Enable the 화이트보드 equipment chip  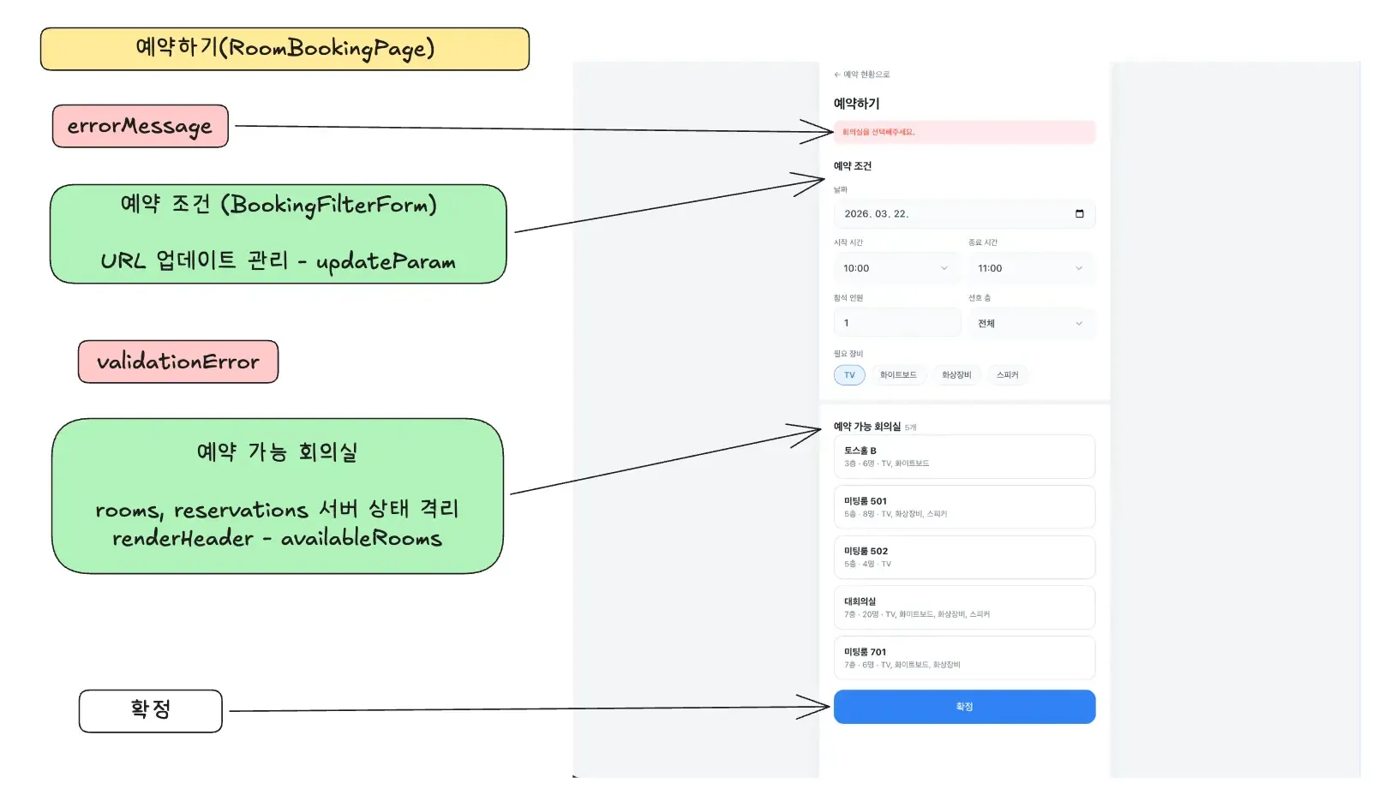[x=897, y=375]
